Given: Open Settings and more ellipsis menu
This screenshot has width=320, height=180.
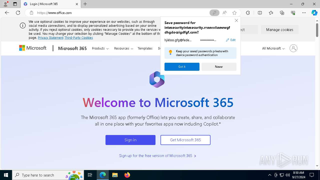Looking at the screenshot, I should coord(304,13).
